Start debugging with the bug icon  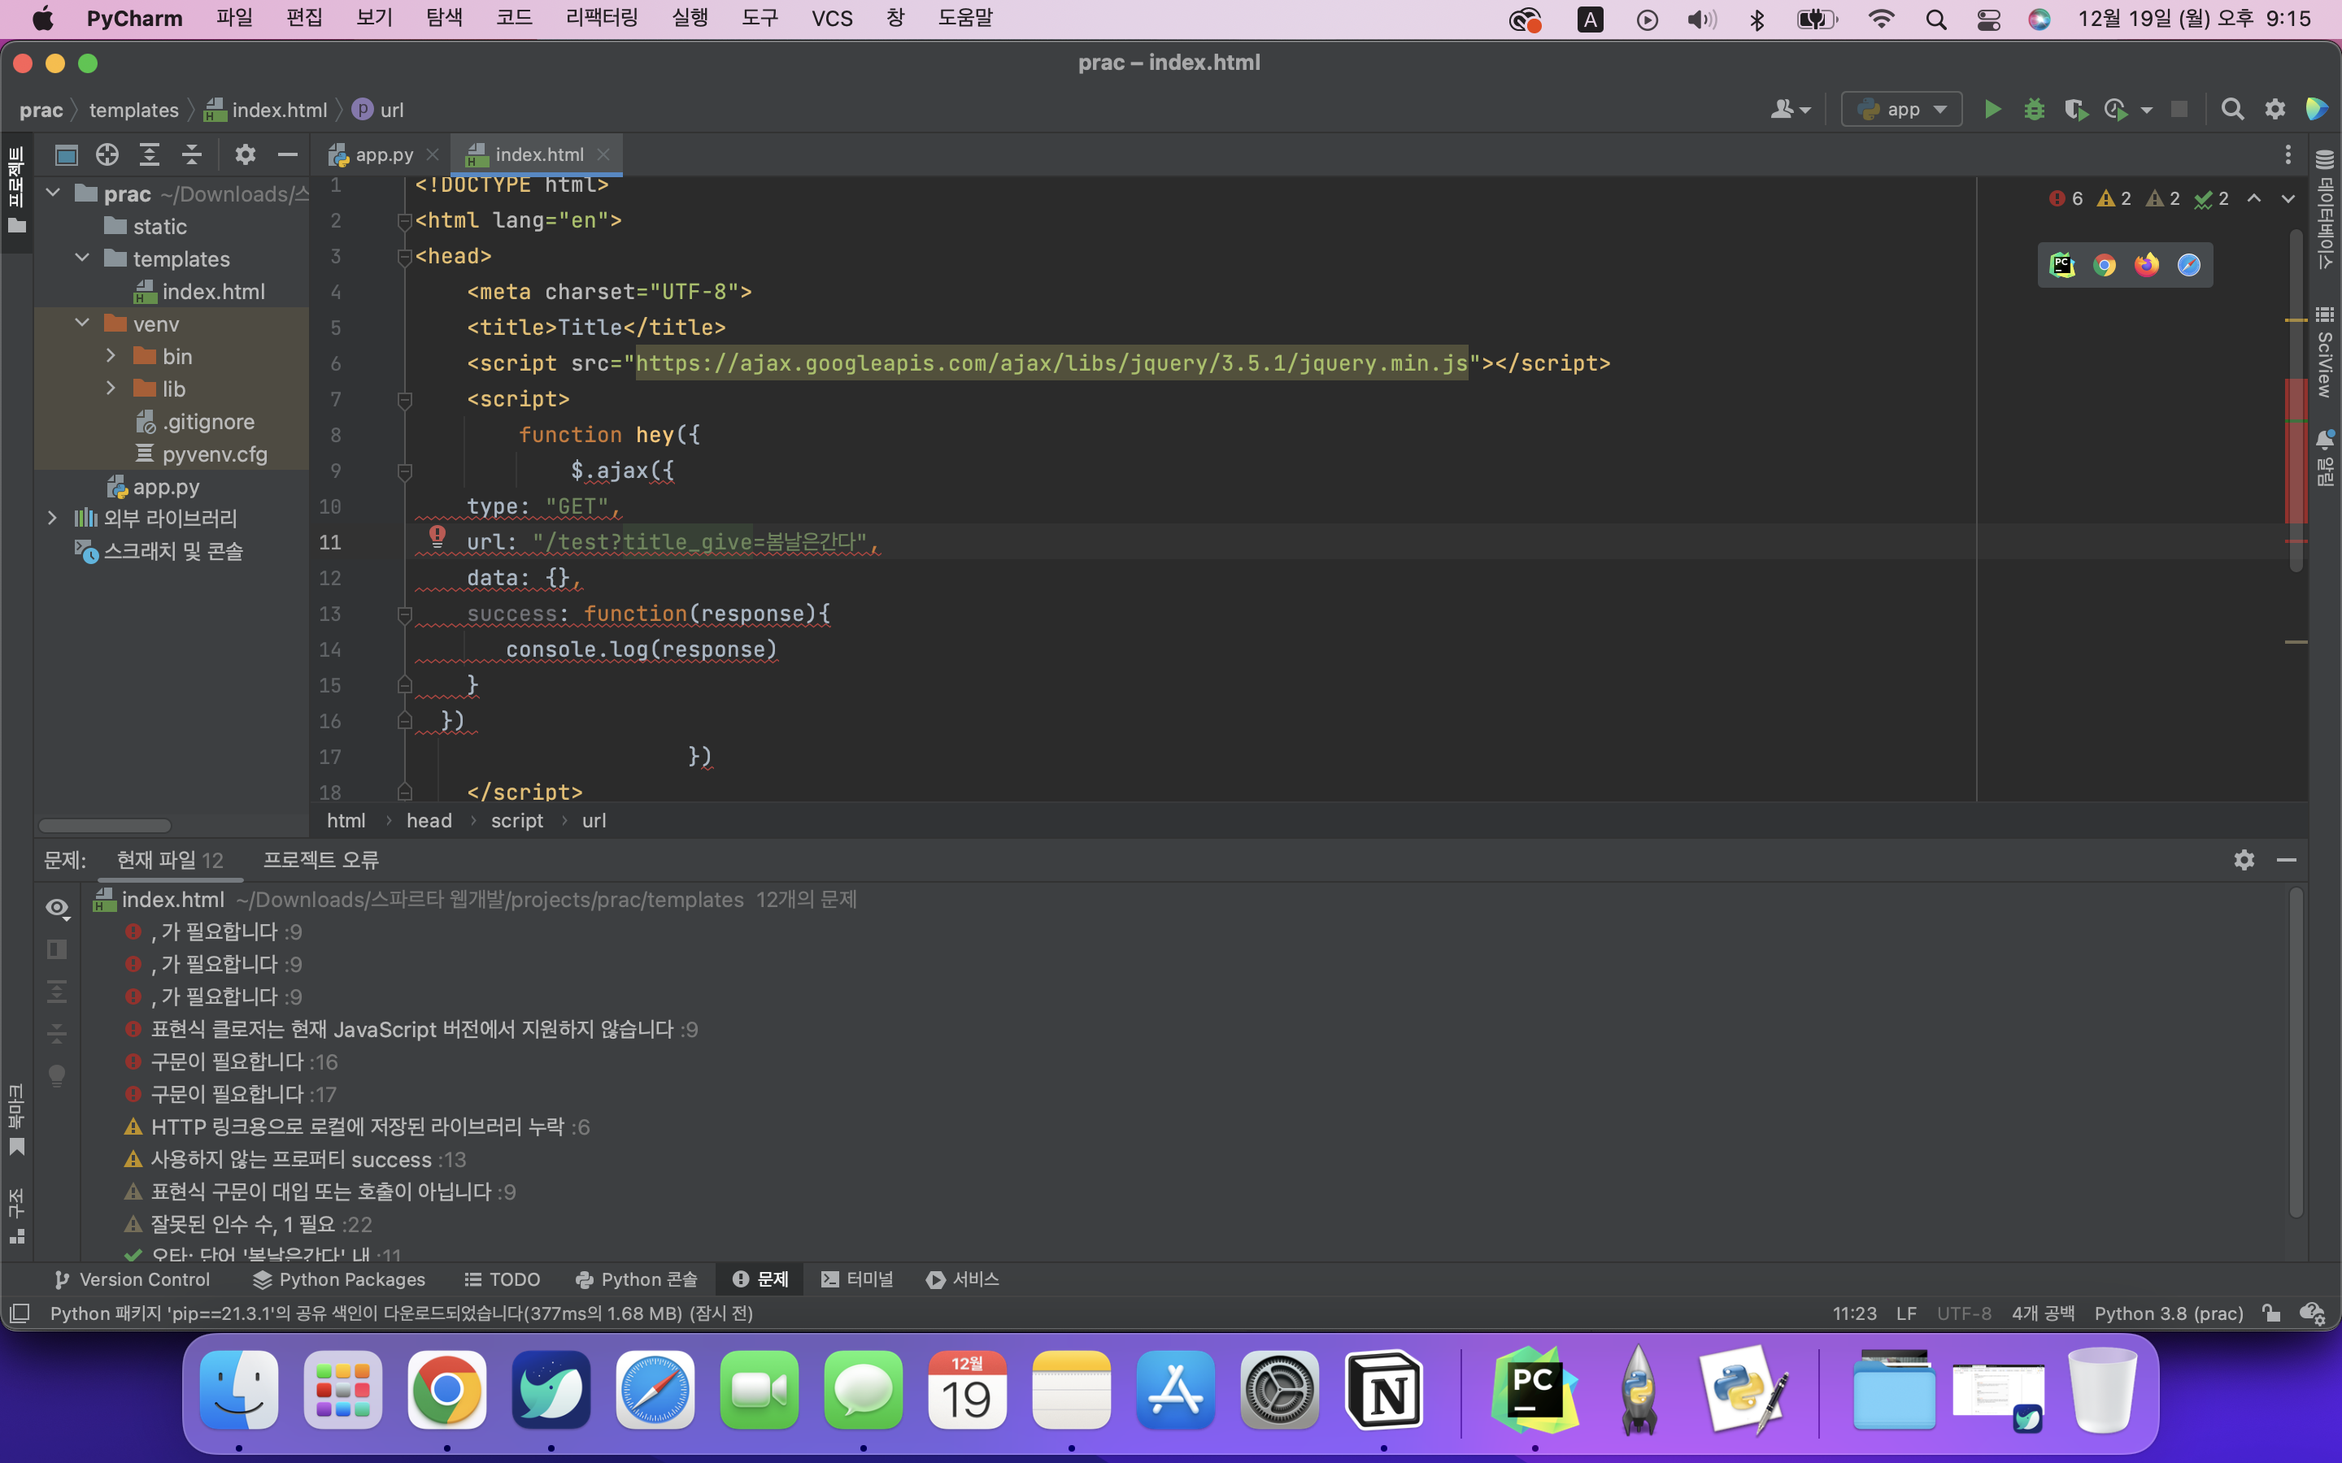click(x=2033, y=110)
